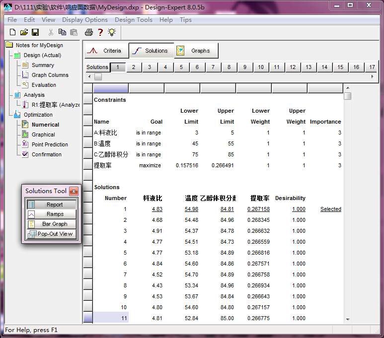Viewport: 384px width, 338px height.
Task: Click the light bulb Tips icon
Action: coord(112,32)
